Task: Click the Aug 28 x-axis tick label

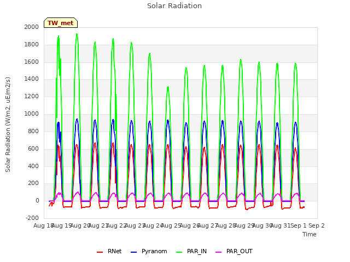Action: [226, 225]
